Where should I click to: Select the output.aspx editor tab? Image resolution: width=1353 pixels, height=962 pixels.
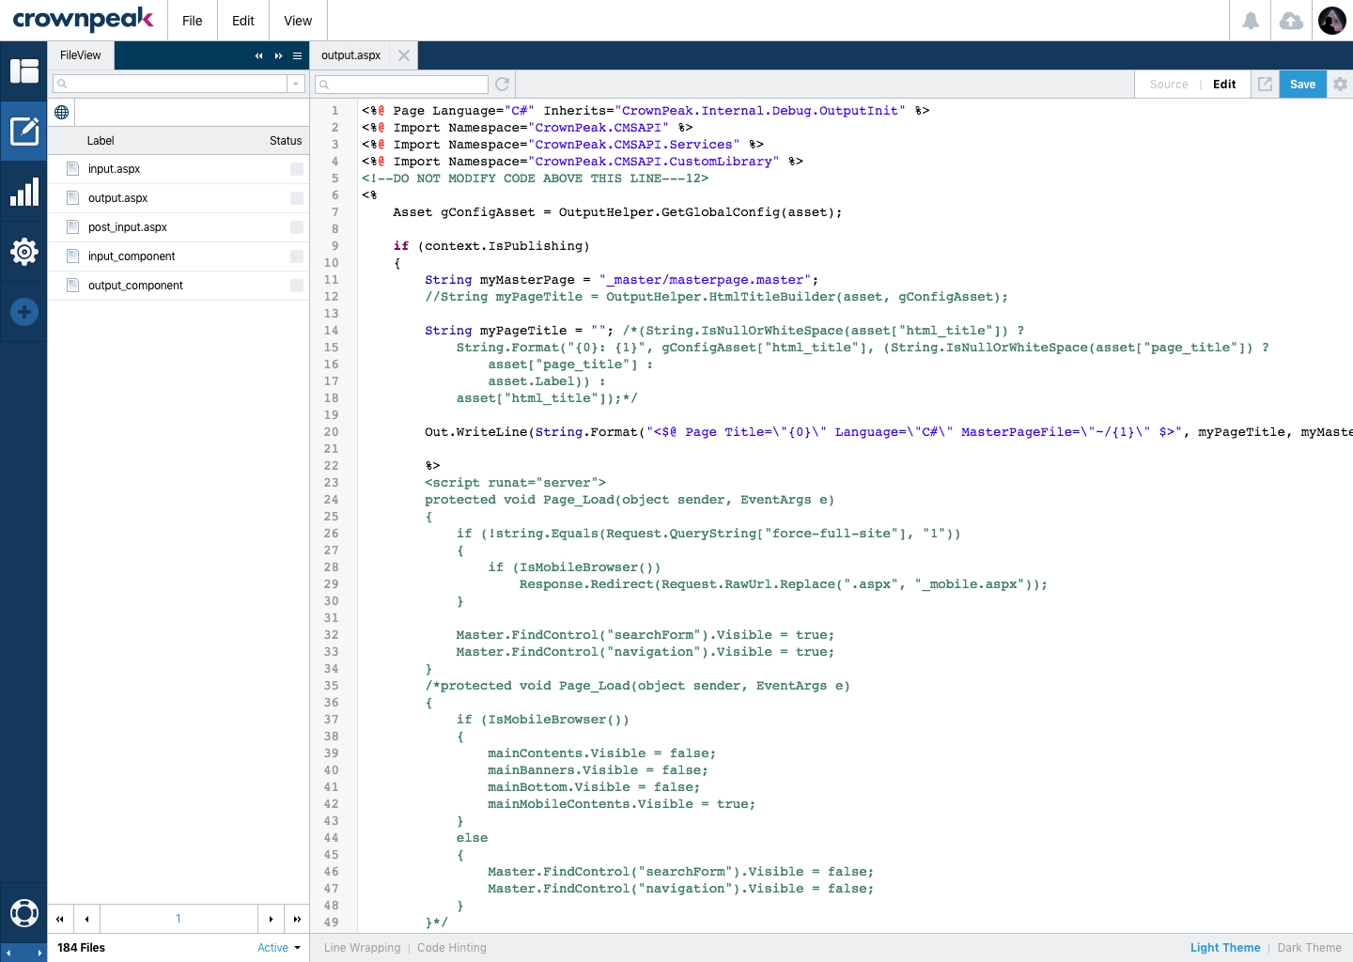351,55
